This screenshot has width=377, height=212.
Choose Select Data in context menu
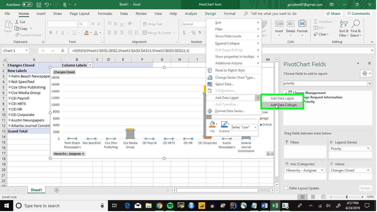(x=224, y=84)
